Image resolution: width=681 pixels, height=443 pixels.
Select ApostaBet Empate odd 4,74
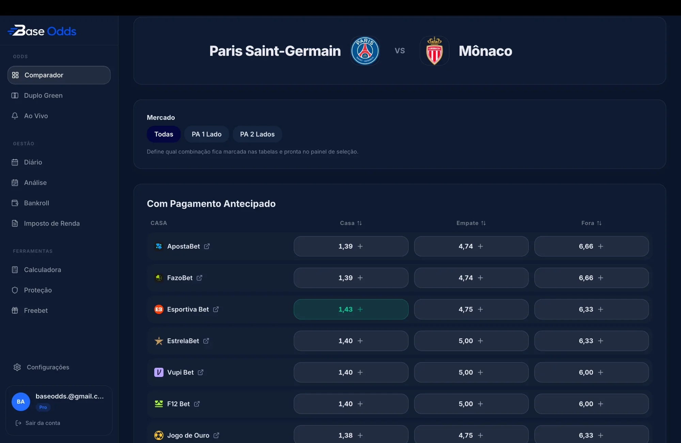pos(471,246)
